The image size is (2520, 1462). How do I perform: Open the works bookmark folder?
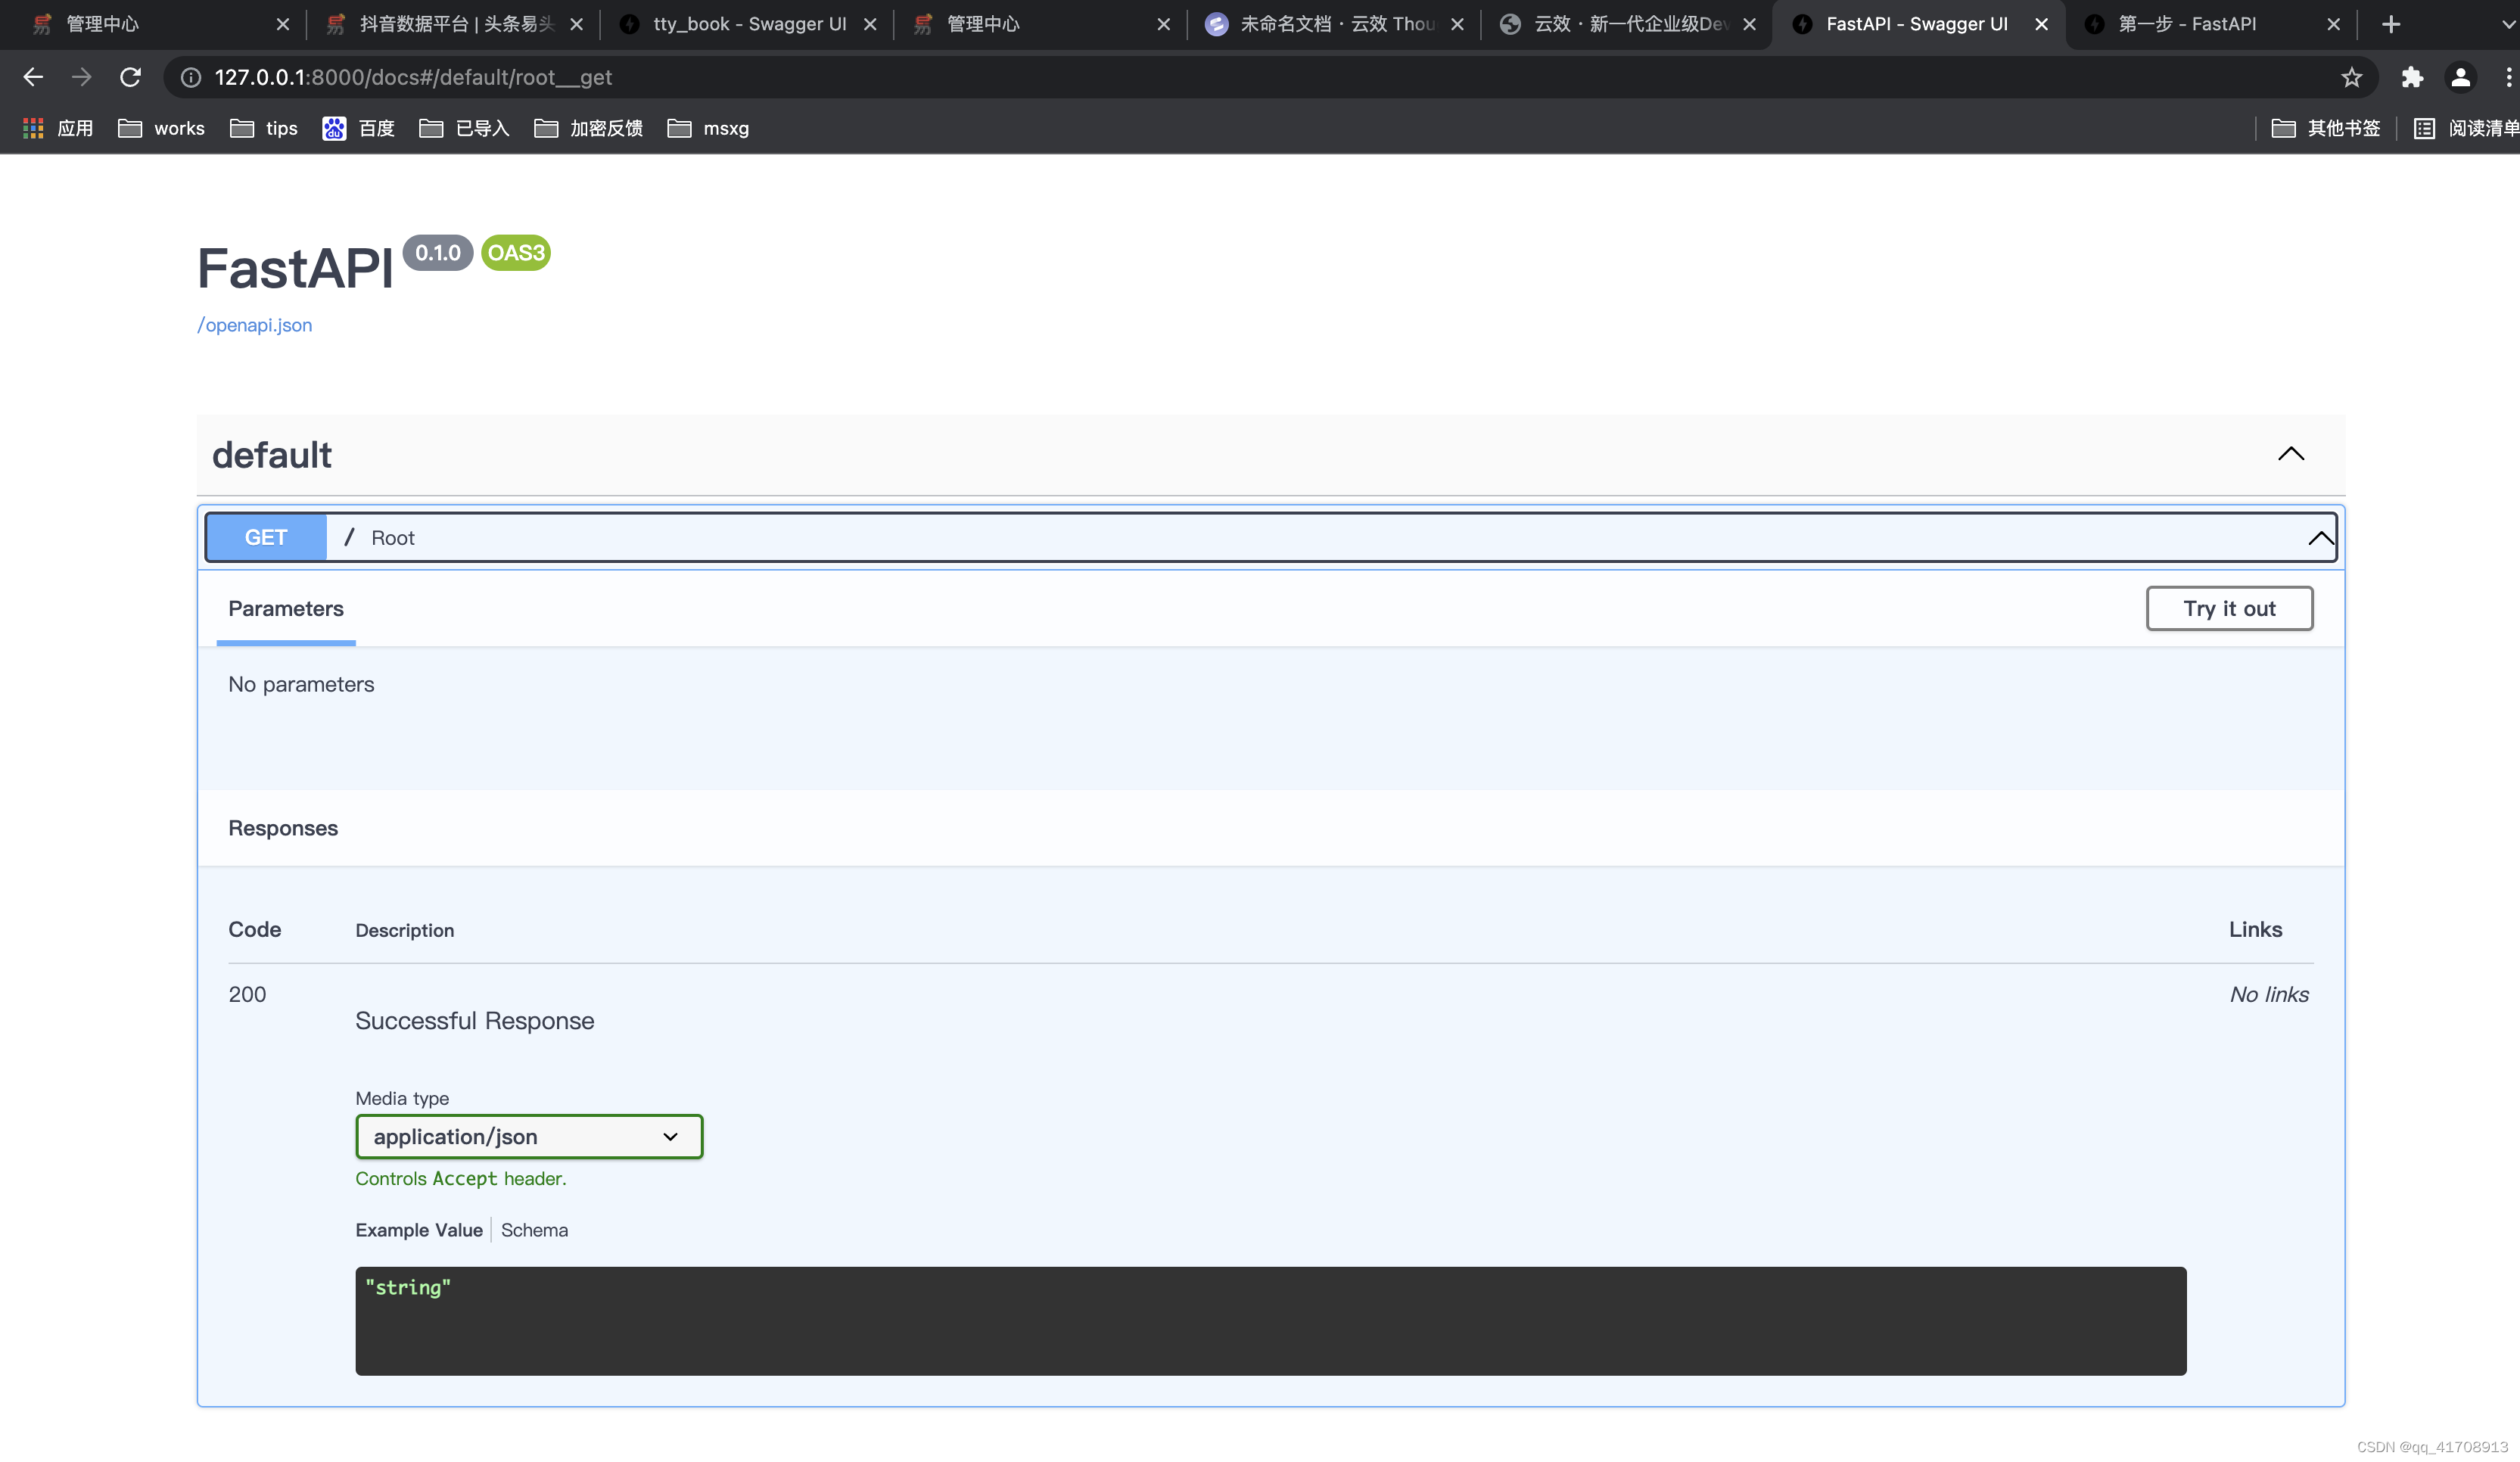click(161, 128)
